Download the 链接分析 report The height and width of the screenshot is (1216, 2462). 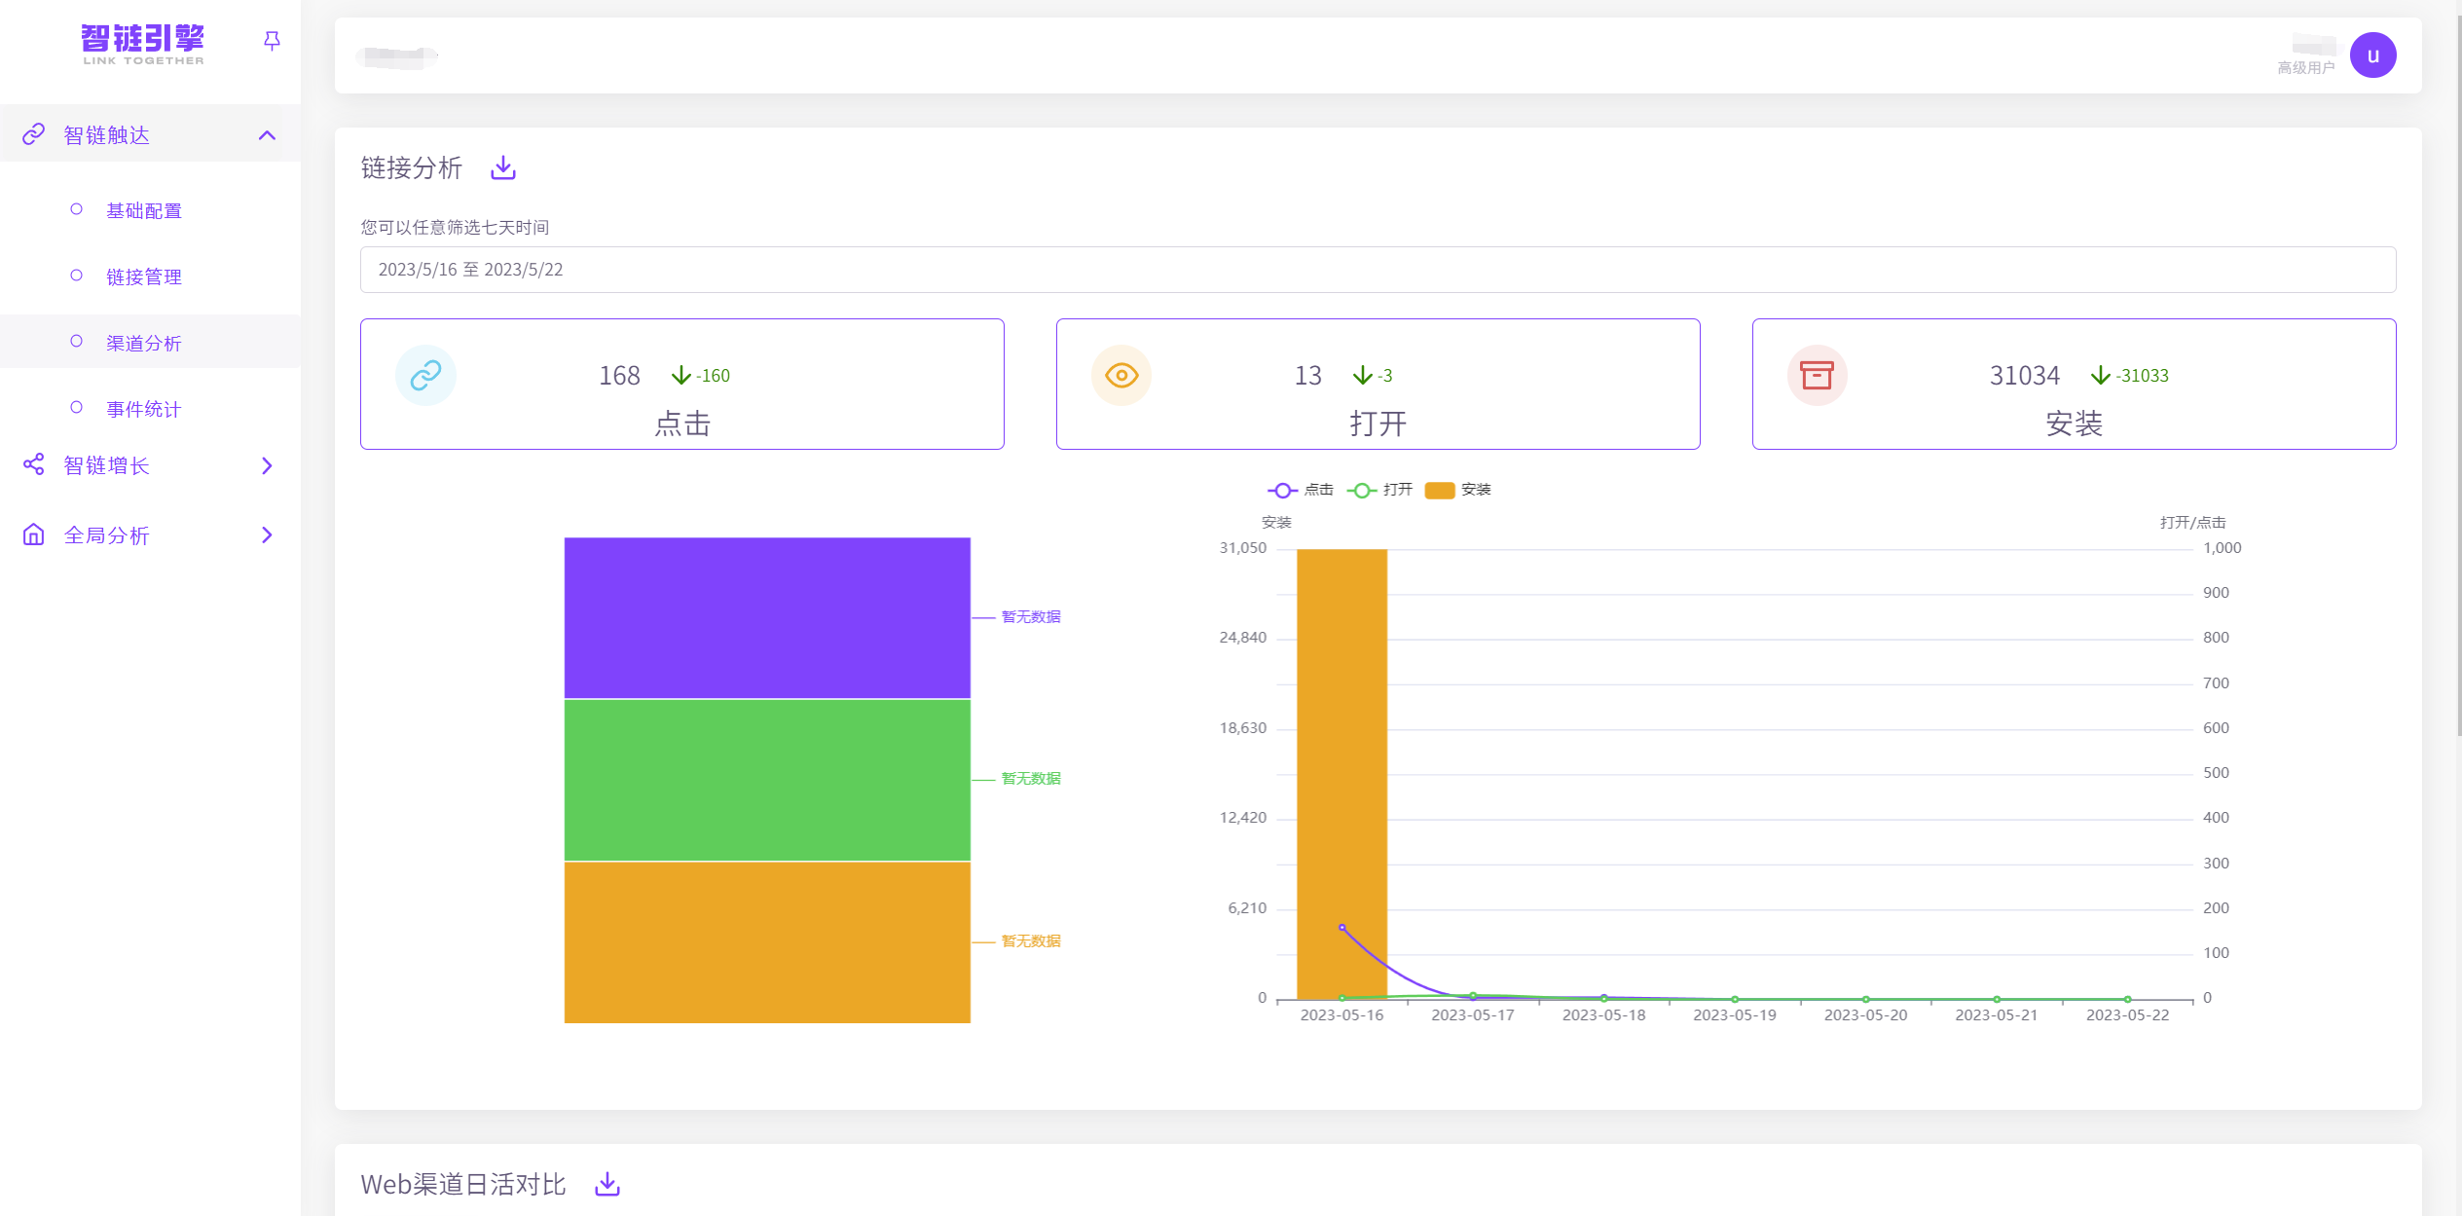[x=503, y=167]
